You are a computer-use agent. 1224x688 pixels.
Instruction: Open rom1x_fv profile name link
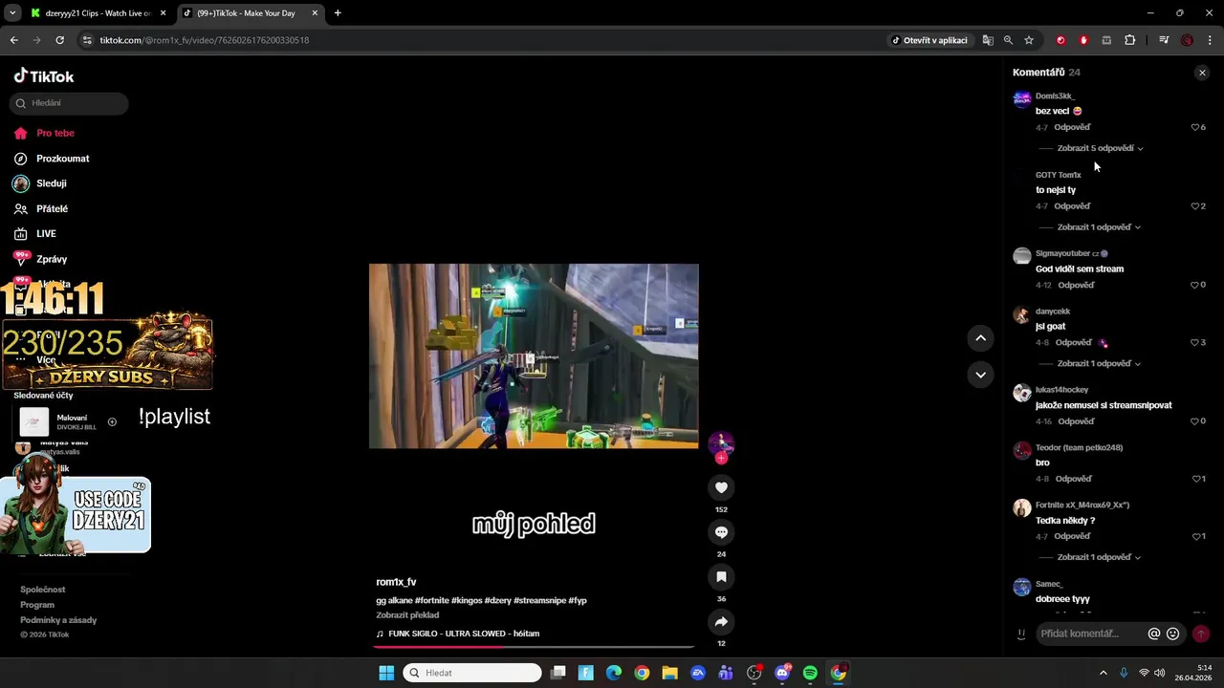click(396, 582)
